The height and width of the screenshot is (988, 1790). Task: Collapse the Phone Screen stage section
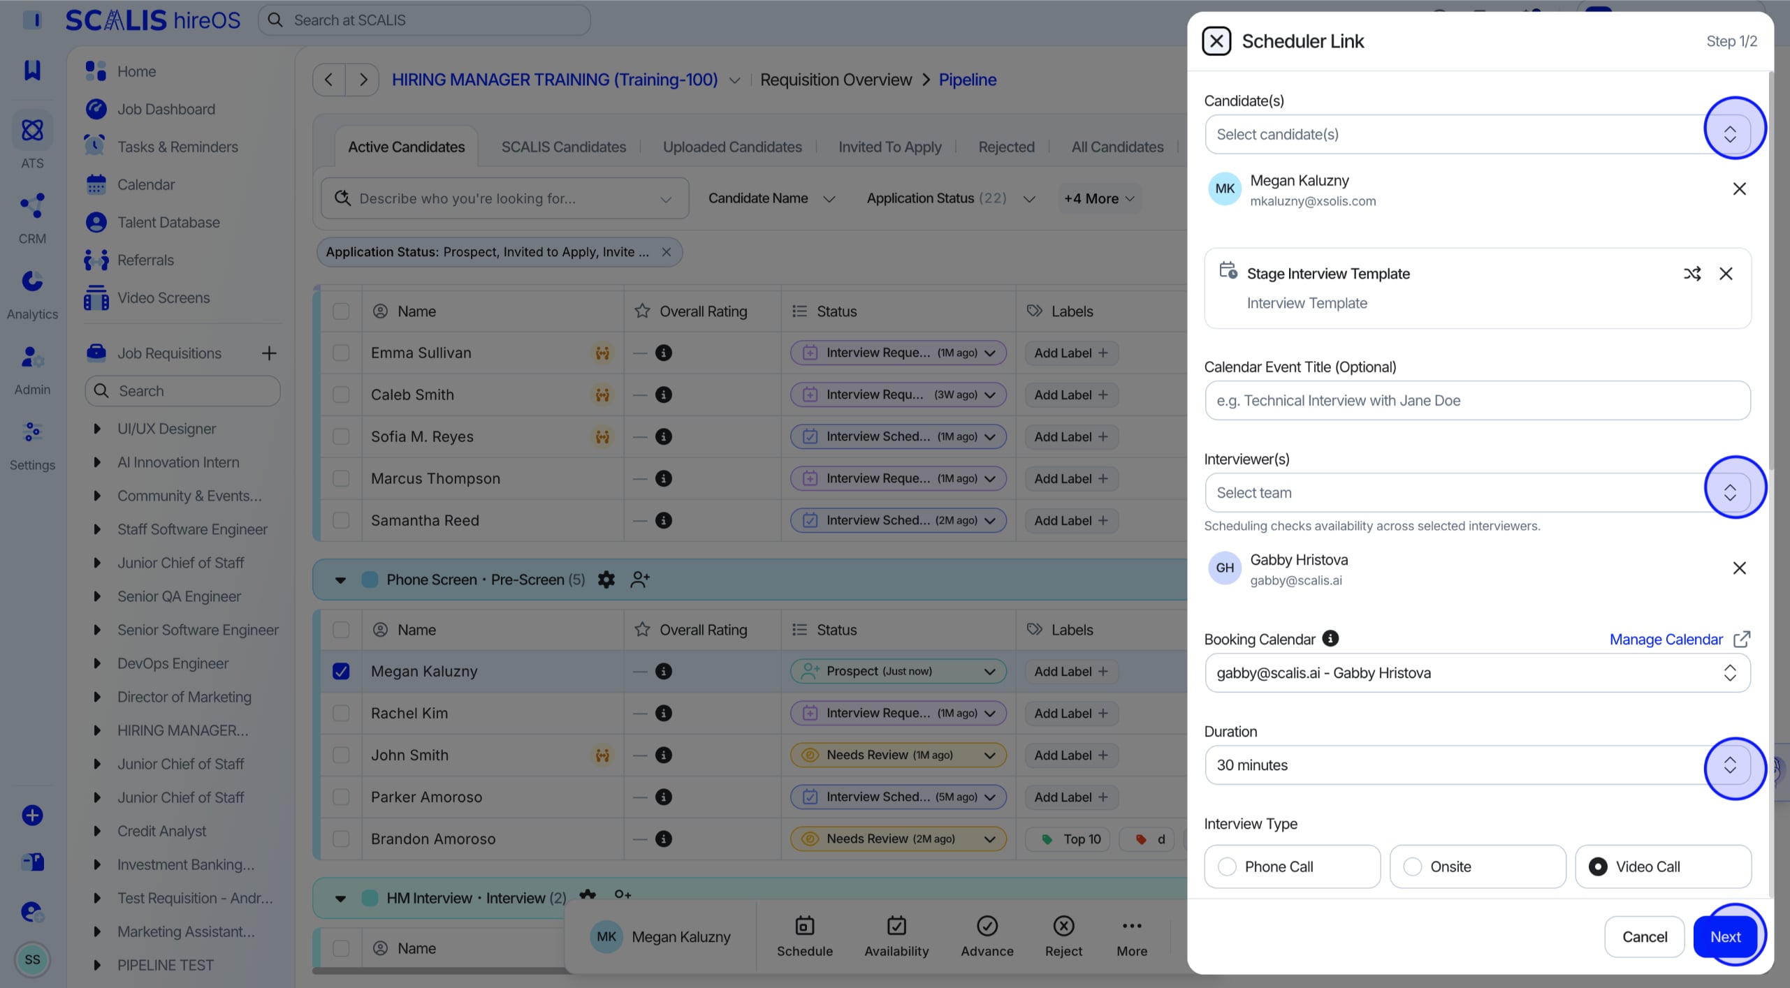coord(340,580)
